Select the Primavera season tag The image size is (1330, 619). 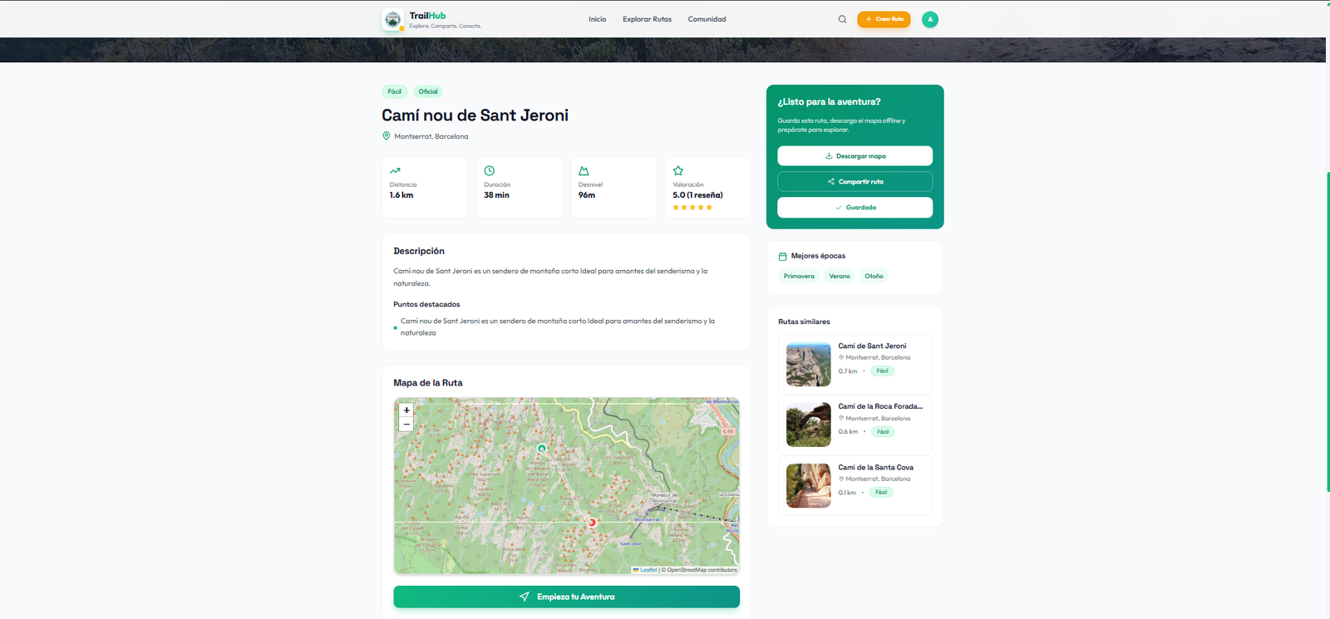pyautogui.click(x=799, y=276)
